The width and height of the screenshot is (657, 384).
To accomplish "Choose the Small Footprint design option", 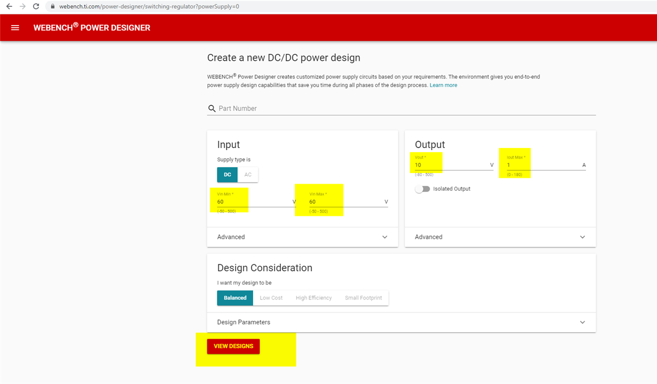I will [363, 298].
